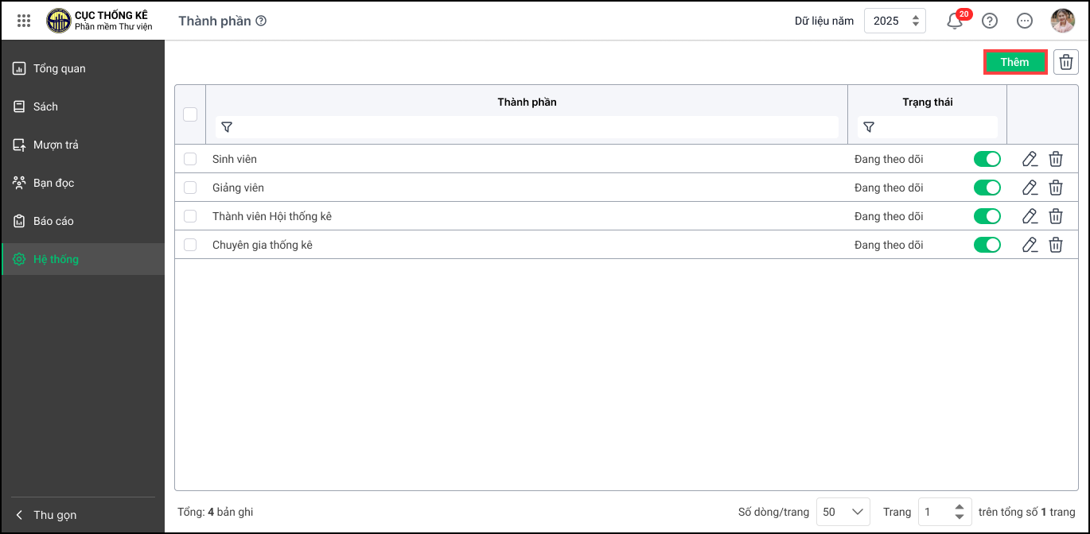This screenshot has height=534, width=1090.
Task: Open the help question mark icon in header
Action: pyautogui.click(x=990, y=21)
